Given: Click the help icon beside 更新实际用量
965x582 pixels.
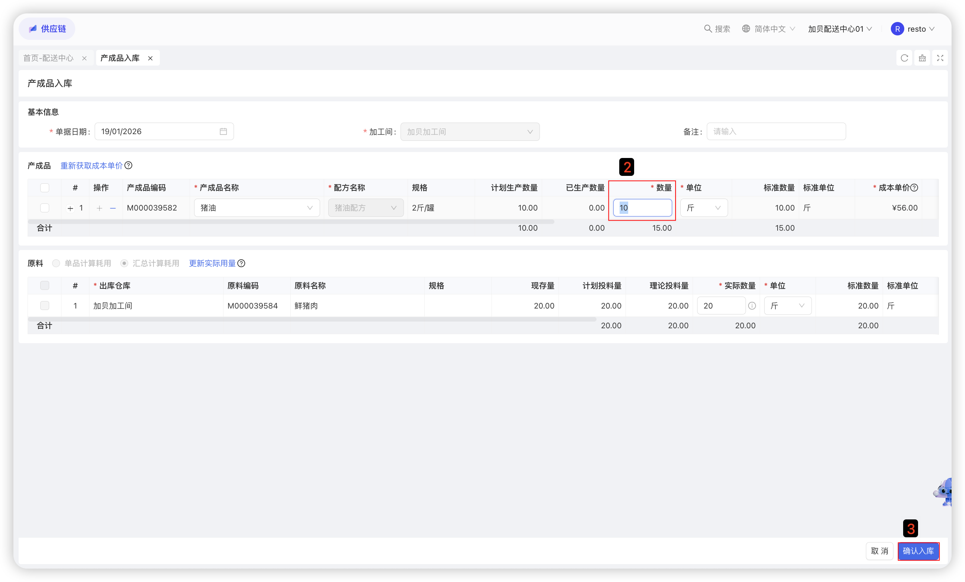Looking at the screenshot, I should pyautogui.click(x=242, y=263).
